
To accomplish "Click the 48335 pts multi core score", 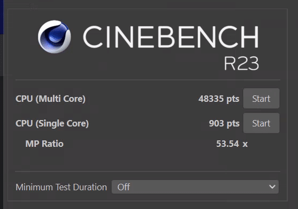I will coord(219,99).
